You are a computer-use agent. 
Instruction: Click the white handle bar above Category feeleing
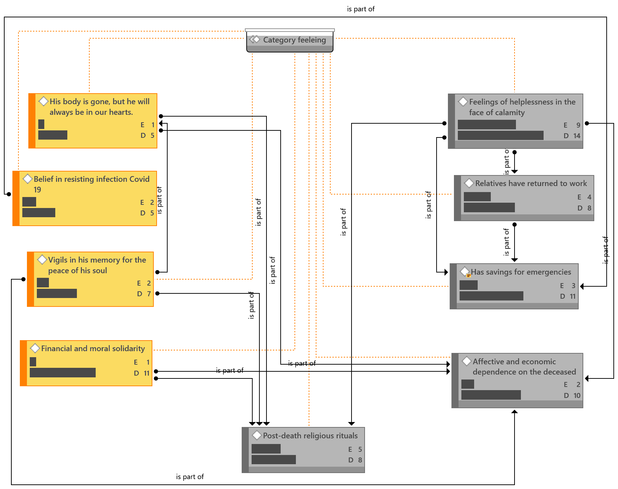290,30
